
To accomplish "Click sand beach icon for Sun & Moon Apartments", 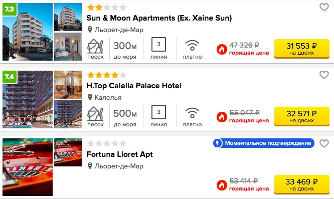I will point(95,46).
